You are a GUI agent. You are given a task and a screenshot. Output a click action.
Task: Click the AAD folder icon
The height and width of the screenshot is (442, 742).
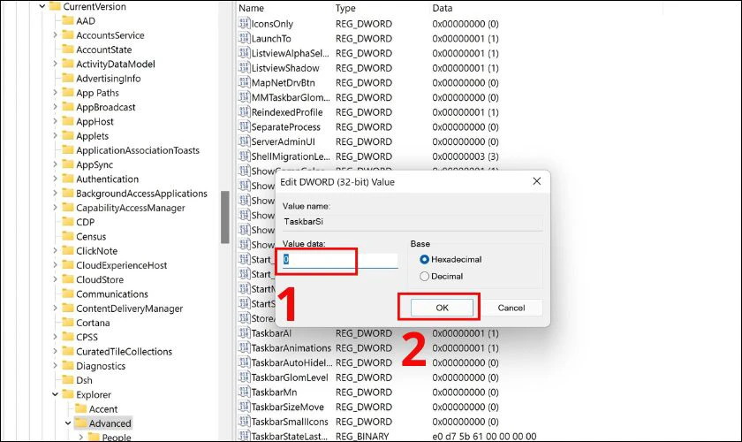[68, 20]
